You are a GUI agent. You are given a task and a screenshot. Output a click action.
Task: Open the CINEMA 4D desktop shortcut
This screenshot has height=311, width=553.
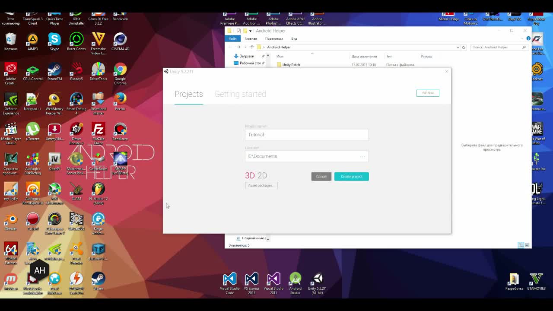120,42
